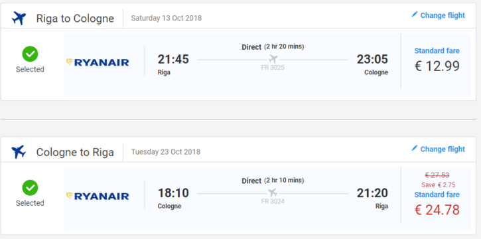Image resolution: width=481 pixels, height=239 pixels.
Task: Click the Saturday 13 Oct 2018 date
Action: [x=167, y=18]
